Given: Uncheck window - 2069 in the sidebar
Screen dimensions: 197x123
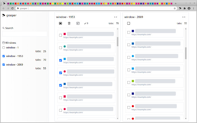Looking at the screenshot, I should coord(4,65).
